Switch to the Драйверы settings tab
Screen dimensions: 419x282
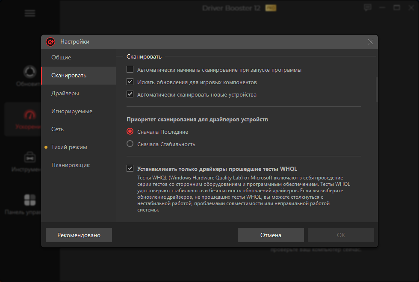(x=65, y=94)
